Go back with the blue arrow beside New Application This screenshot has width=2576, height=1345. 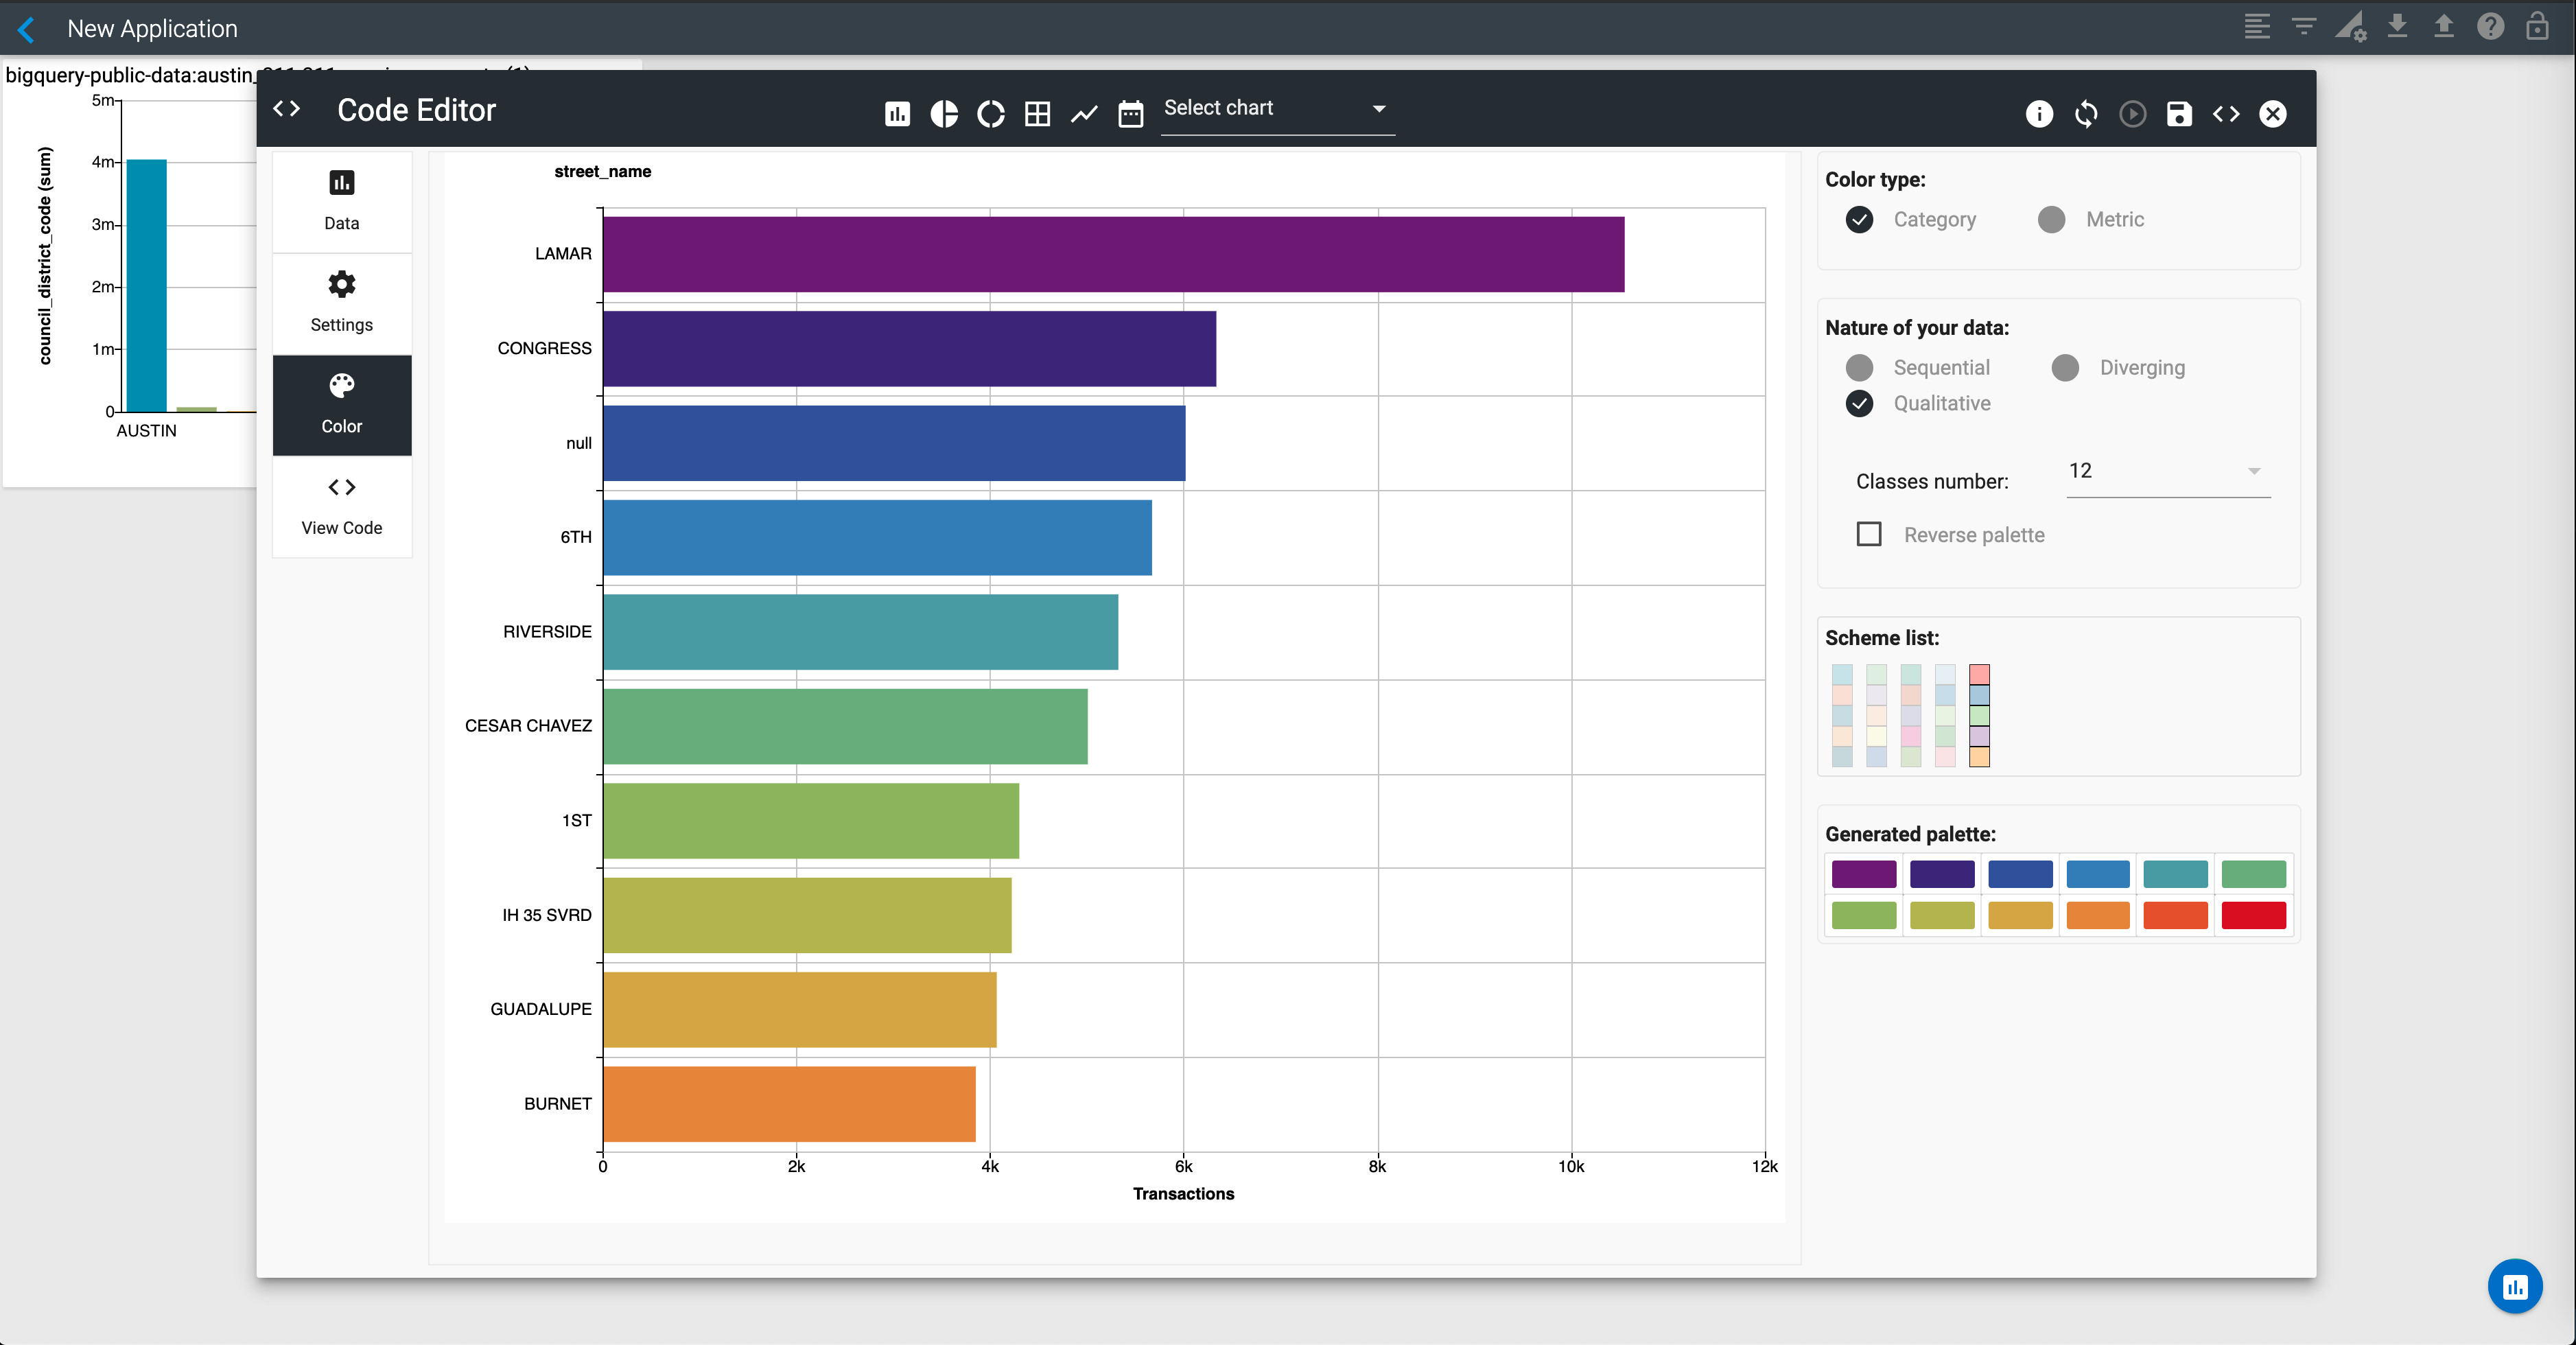27,29
